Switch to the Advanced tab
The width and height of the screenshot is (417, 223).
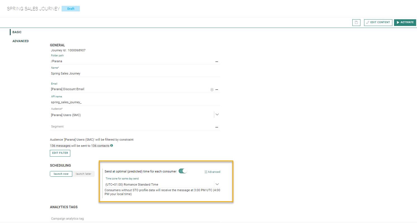20,41
